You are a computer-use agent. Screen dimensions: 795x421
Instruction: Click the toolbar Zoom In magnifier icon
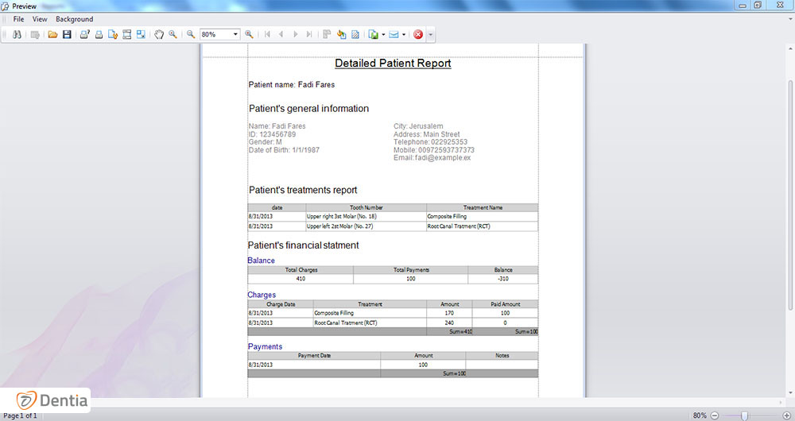(249, 35)
